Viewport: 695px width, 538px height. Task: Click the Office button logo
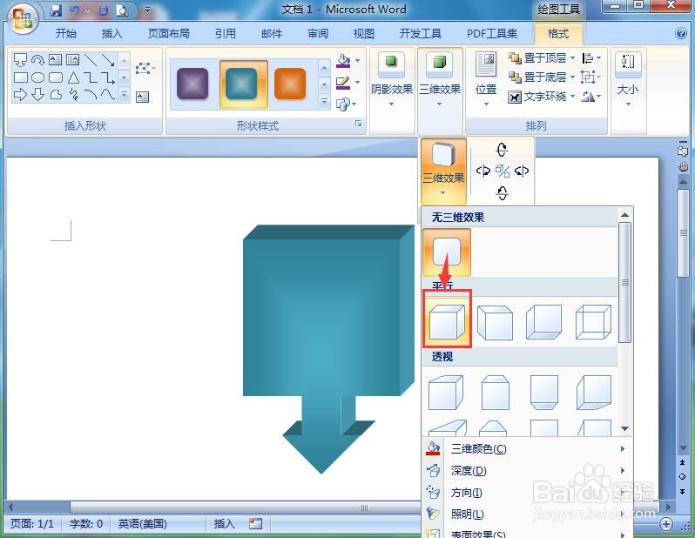point(22,18)
